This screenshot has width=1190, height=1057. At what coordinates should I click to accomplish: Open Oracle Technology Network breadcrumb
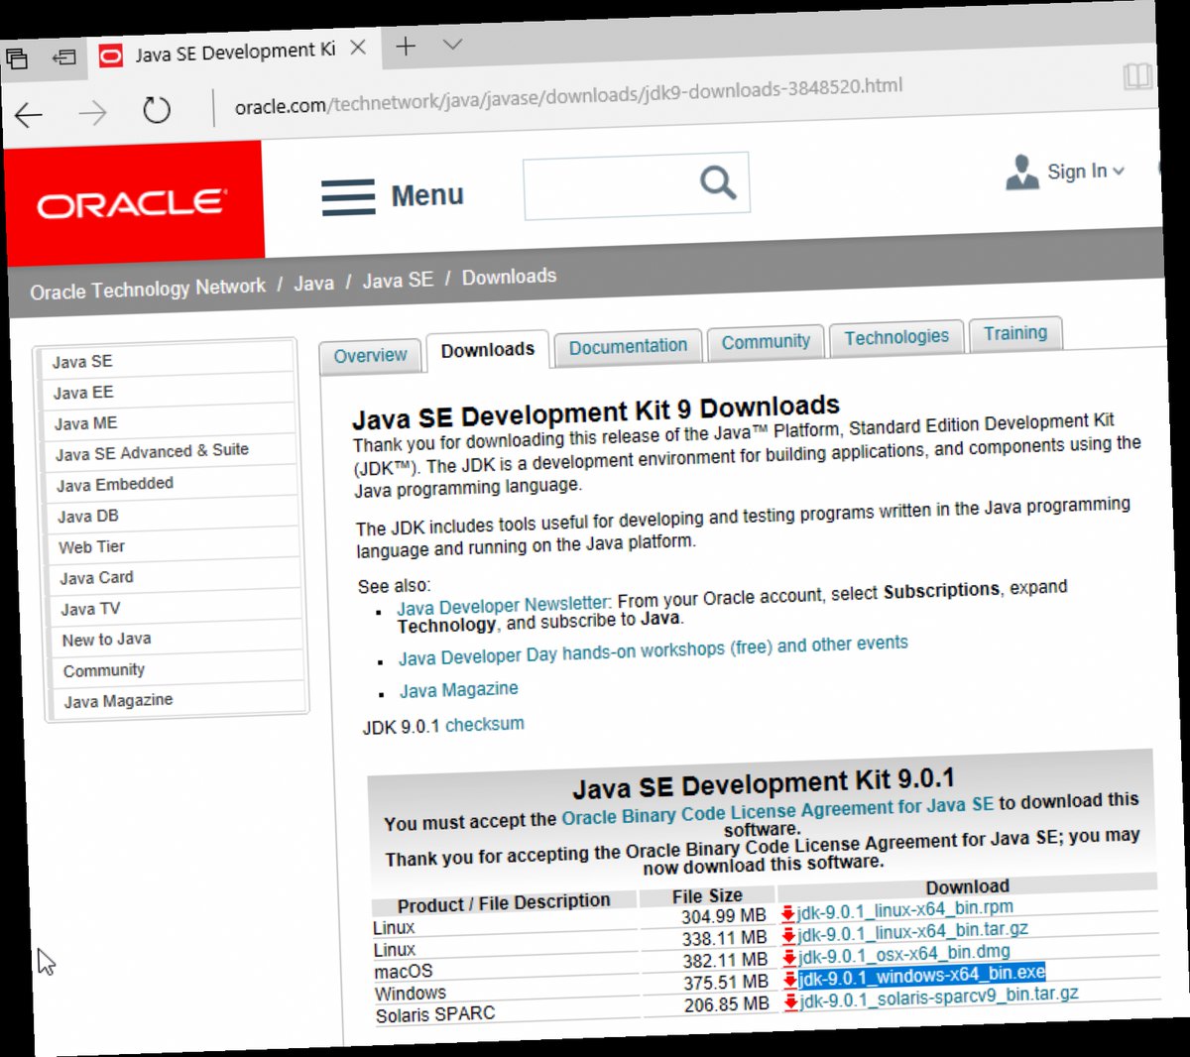coord(148,290)
